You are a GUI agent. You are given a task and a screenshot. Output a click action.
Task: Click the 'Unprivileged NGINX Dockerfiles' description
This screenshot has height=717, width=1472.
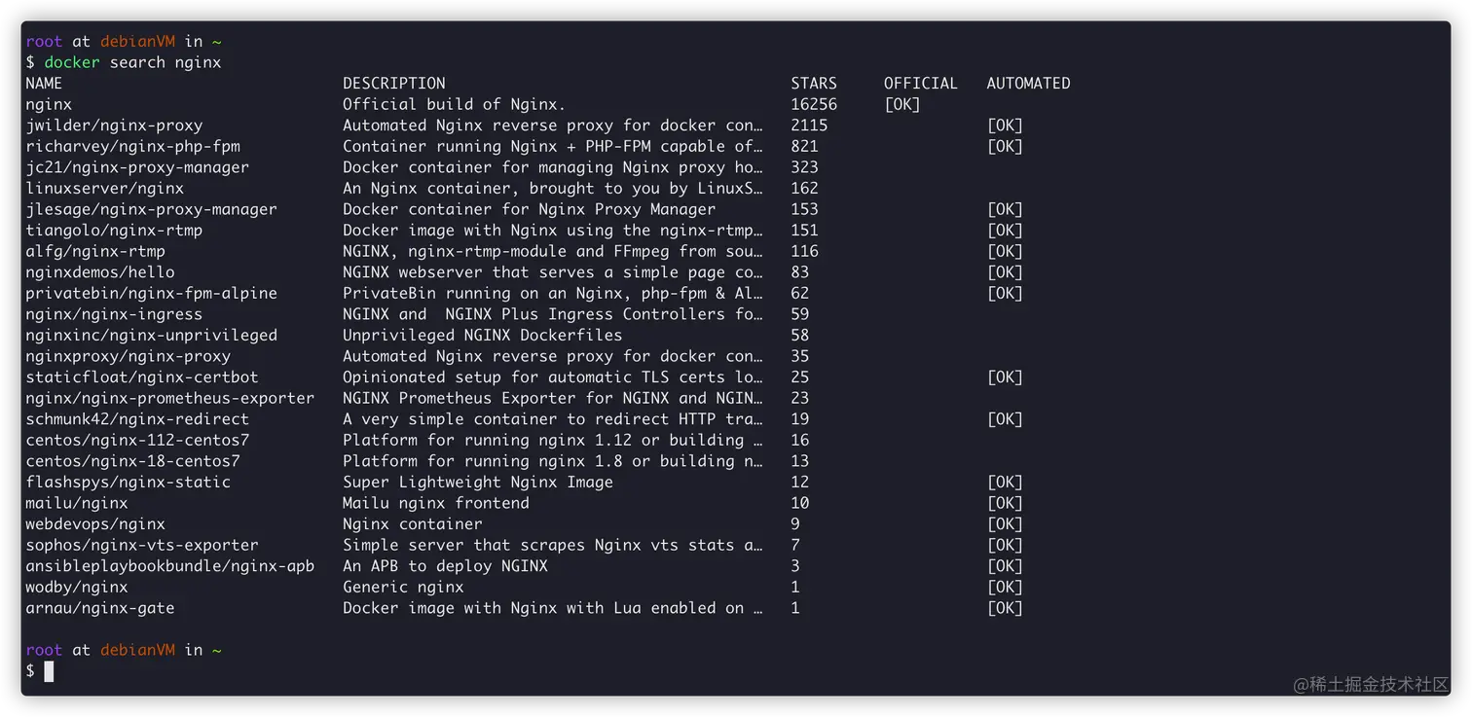(x=482, y=335)
